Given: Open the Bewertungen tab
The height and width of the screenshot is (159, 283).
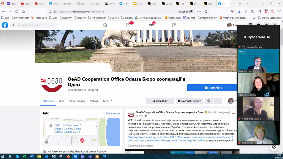Looking at the screenshot, I should (x=77, y=101).
